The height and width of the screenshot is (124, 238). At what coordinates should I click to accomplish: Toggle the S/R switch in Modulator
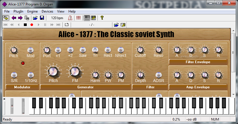pos(14,75)
